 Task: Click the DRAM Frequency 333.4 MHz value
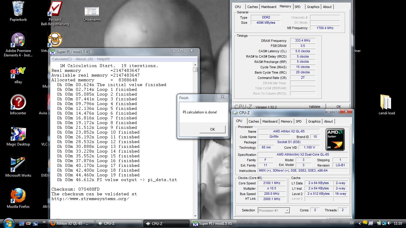coord(303,40)
